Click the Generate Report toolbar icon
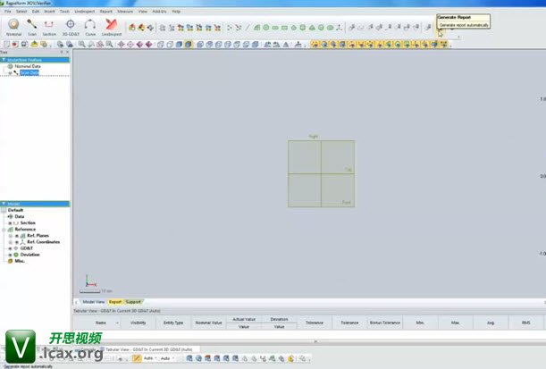Image resolution: width=546 pixels, height=369 pixels. [x=441, y=33]
